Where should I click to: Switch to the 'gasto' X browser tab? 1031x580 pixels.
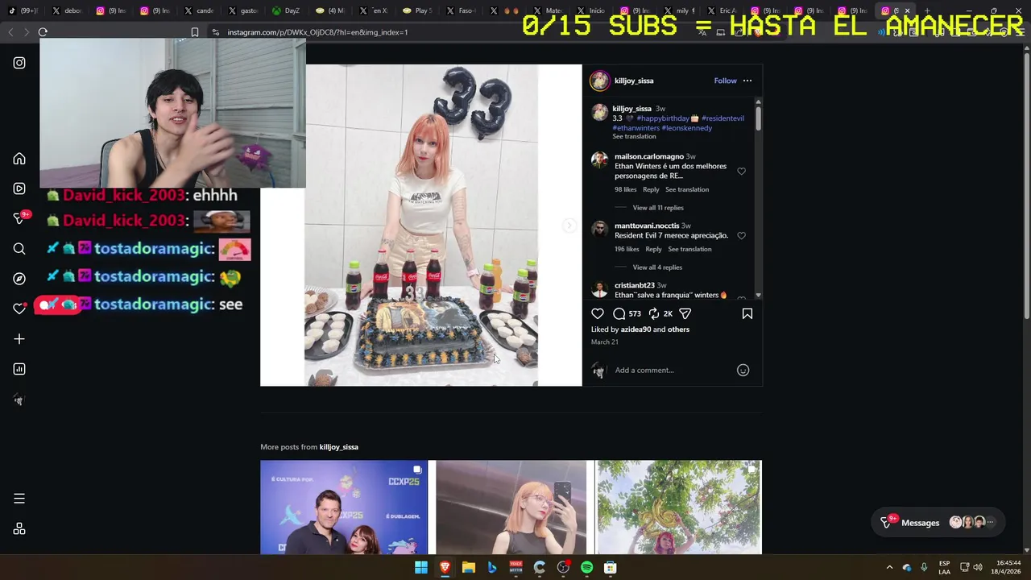coord(243,10)
